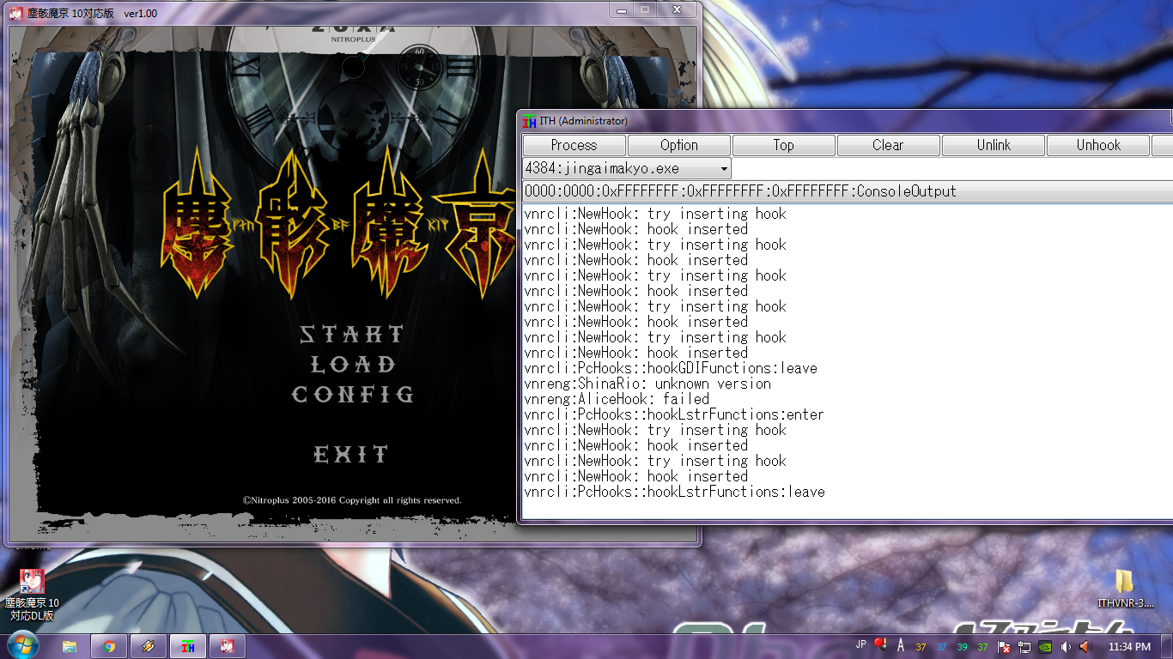Image resolution: width=1173 pixels, height=659 pixels.
Task: Clear the ITH output text
Action: [889, 145]
